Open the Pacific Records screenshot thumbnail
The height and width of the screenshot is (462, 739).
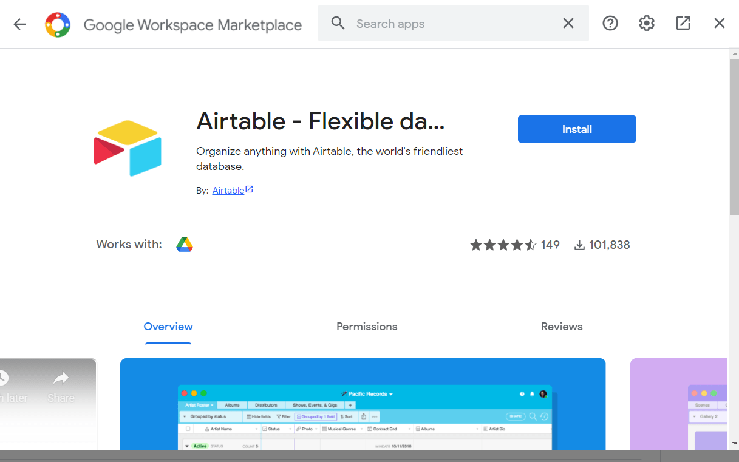point(363,404)
